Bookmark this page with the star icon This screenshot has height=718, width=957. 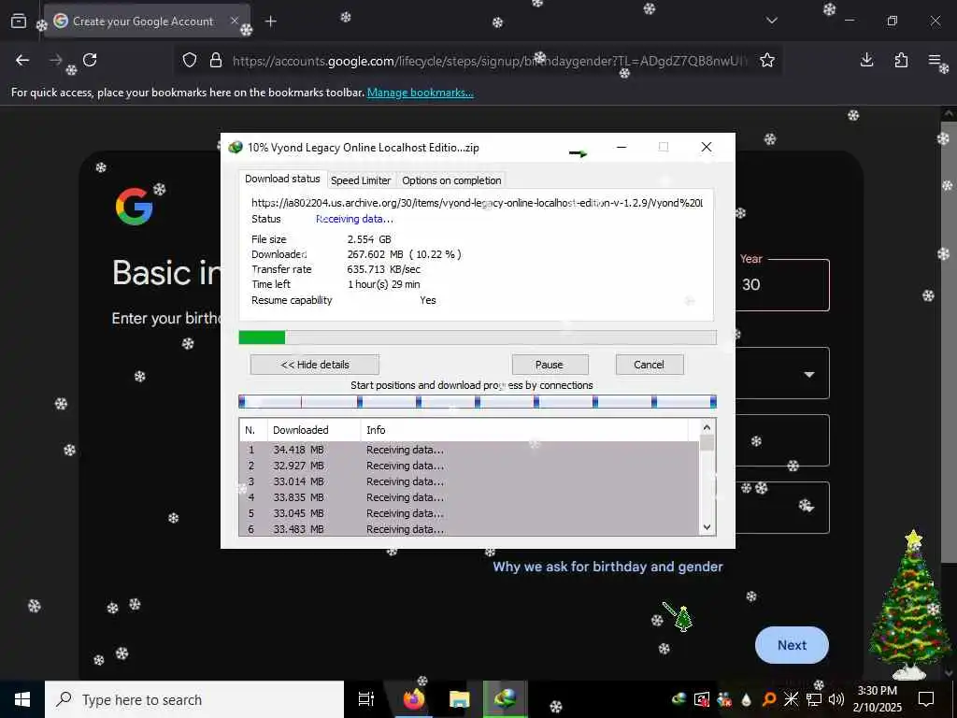coord(767,60)
